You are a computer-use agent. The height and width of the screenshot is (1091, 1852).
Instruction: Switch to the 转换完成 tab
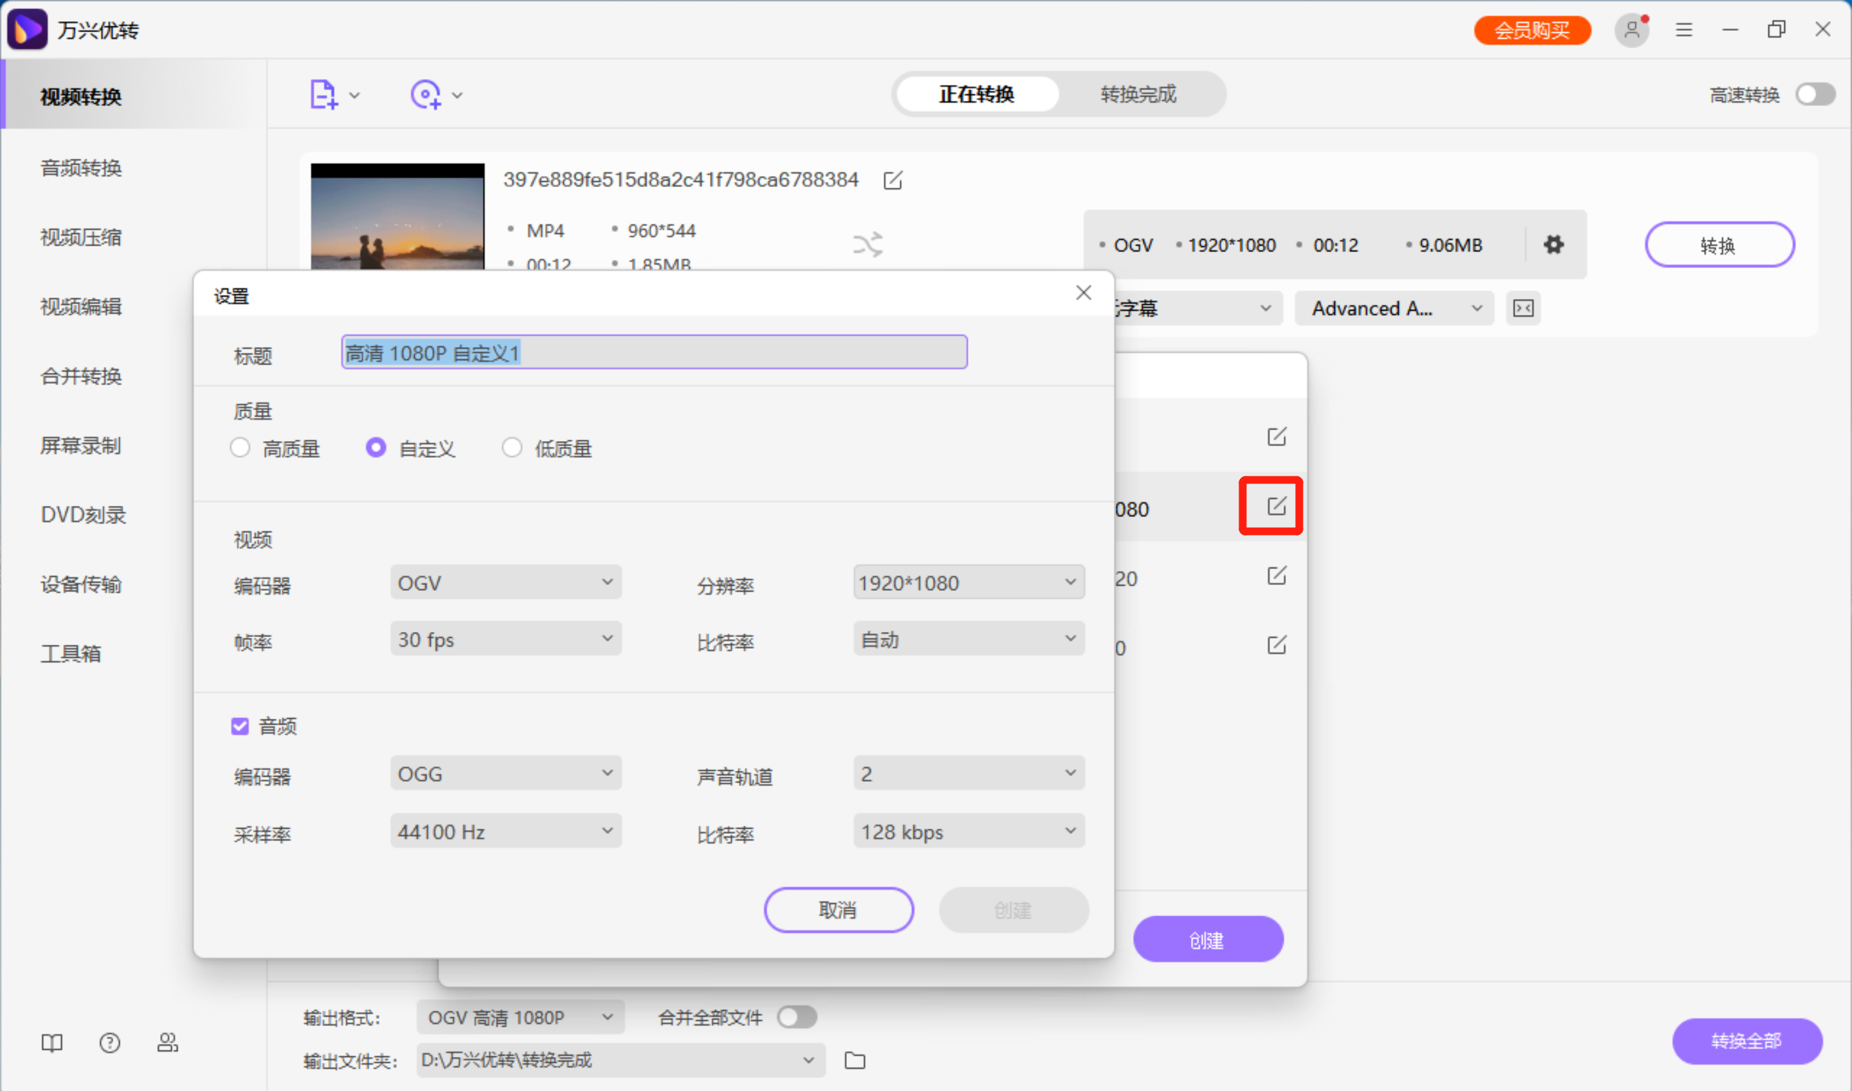(x=1138, y=94)
